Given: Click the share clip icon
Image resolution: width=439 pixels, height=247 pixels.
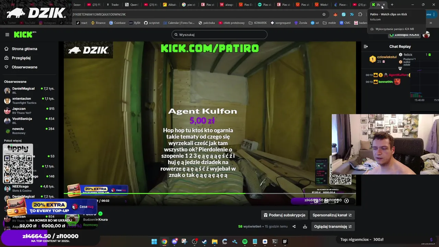Looking at the screenshot, I should point(294,226).
